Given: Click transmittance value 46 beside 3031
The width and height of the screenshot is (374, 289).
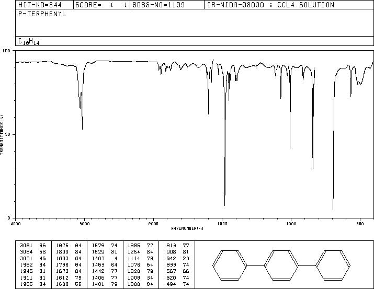Looking at the screenshot, I should pyautogui.click(x=42, y=258).
